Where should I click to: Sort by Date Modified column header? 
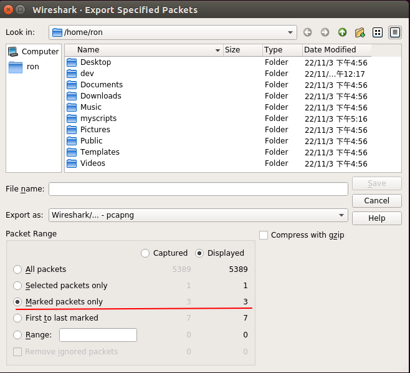pos(336,50)
